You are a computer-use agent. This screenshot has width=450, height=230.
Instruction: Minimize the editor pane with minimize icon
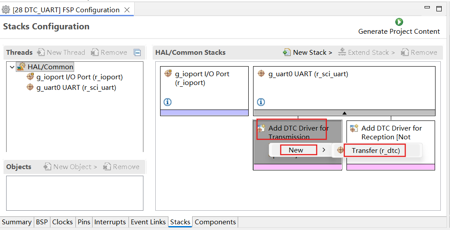pyautogui.click(x=427, y=7)
